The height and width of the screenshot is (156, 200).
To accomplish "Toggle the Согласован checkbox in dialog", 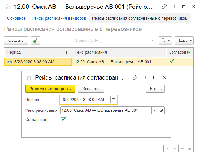I will pos(63,119).
